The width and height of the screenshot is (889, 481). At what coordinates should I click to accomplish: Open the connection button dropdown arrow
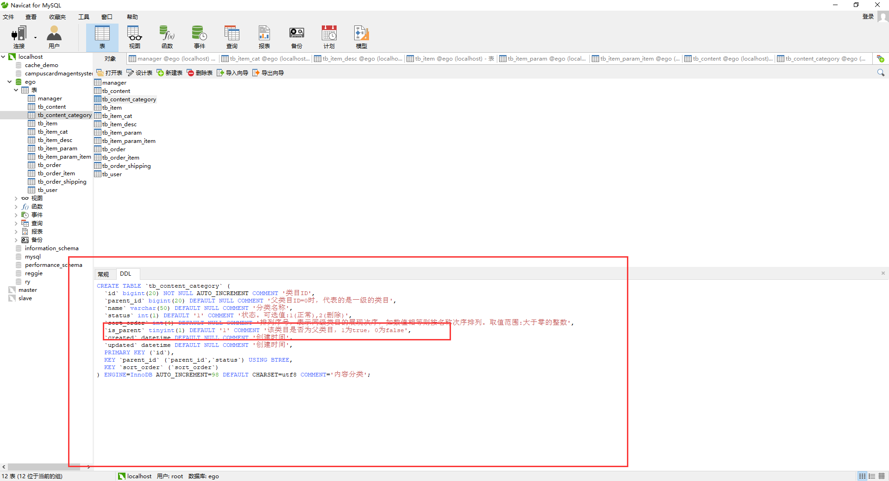point(35,38)
